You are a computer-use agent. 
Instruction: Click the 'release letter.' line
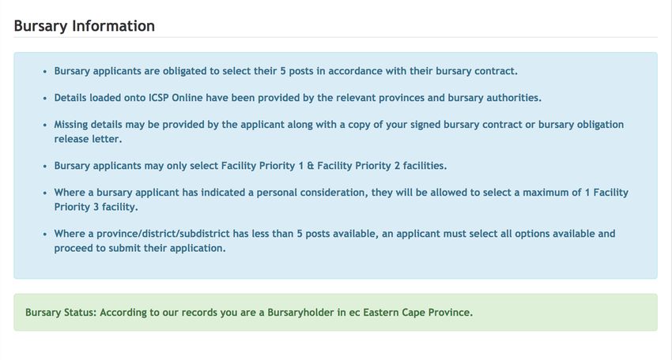[88, 139]
